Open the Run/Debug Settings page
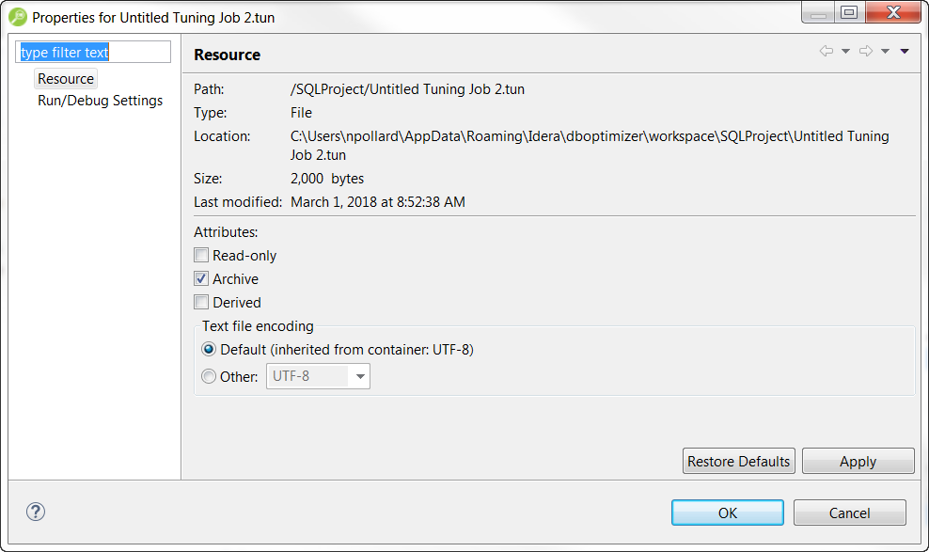The image size is (929, 552). pyautogui.click(x=100, y=101)
